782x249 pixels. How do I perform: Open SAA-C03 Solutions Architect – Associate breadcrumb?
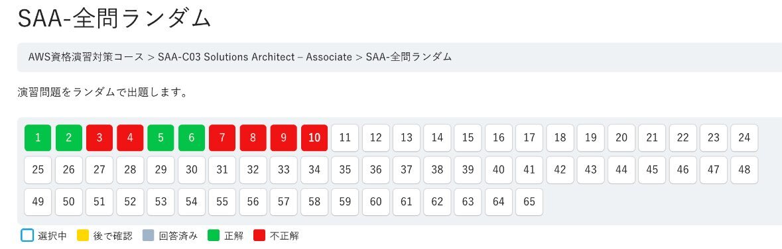[x=255, y=57]
